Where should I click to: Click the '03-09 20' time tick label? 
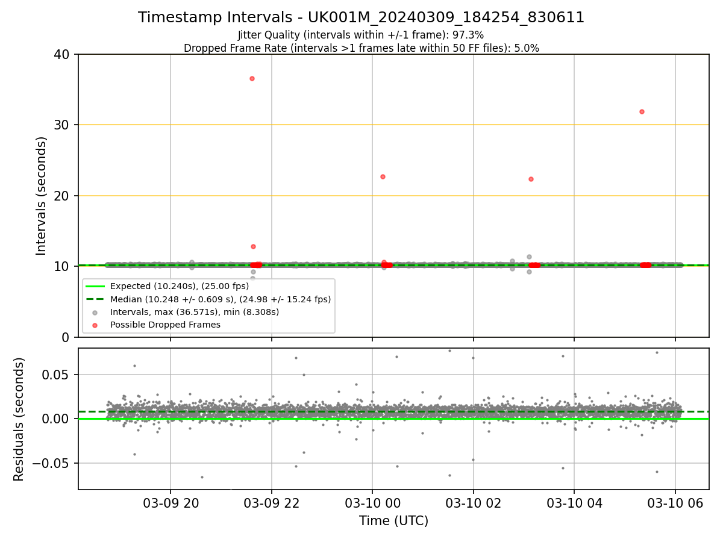pos(171,504)
